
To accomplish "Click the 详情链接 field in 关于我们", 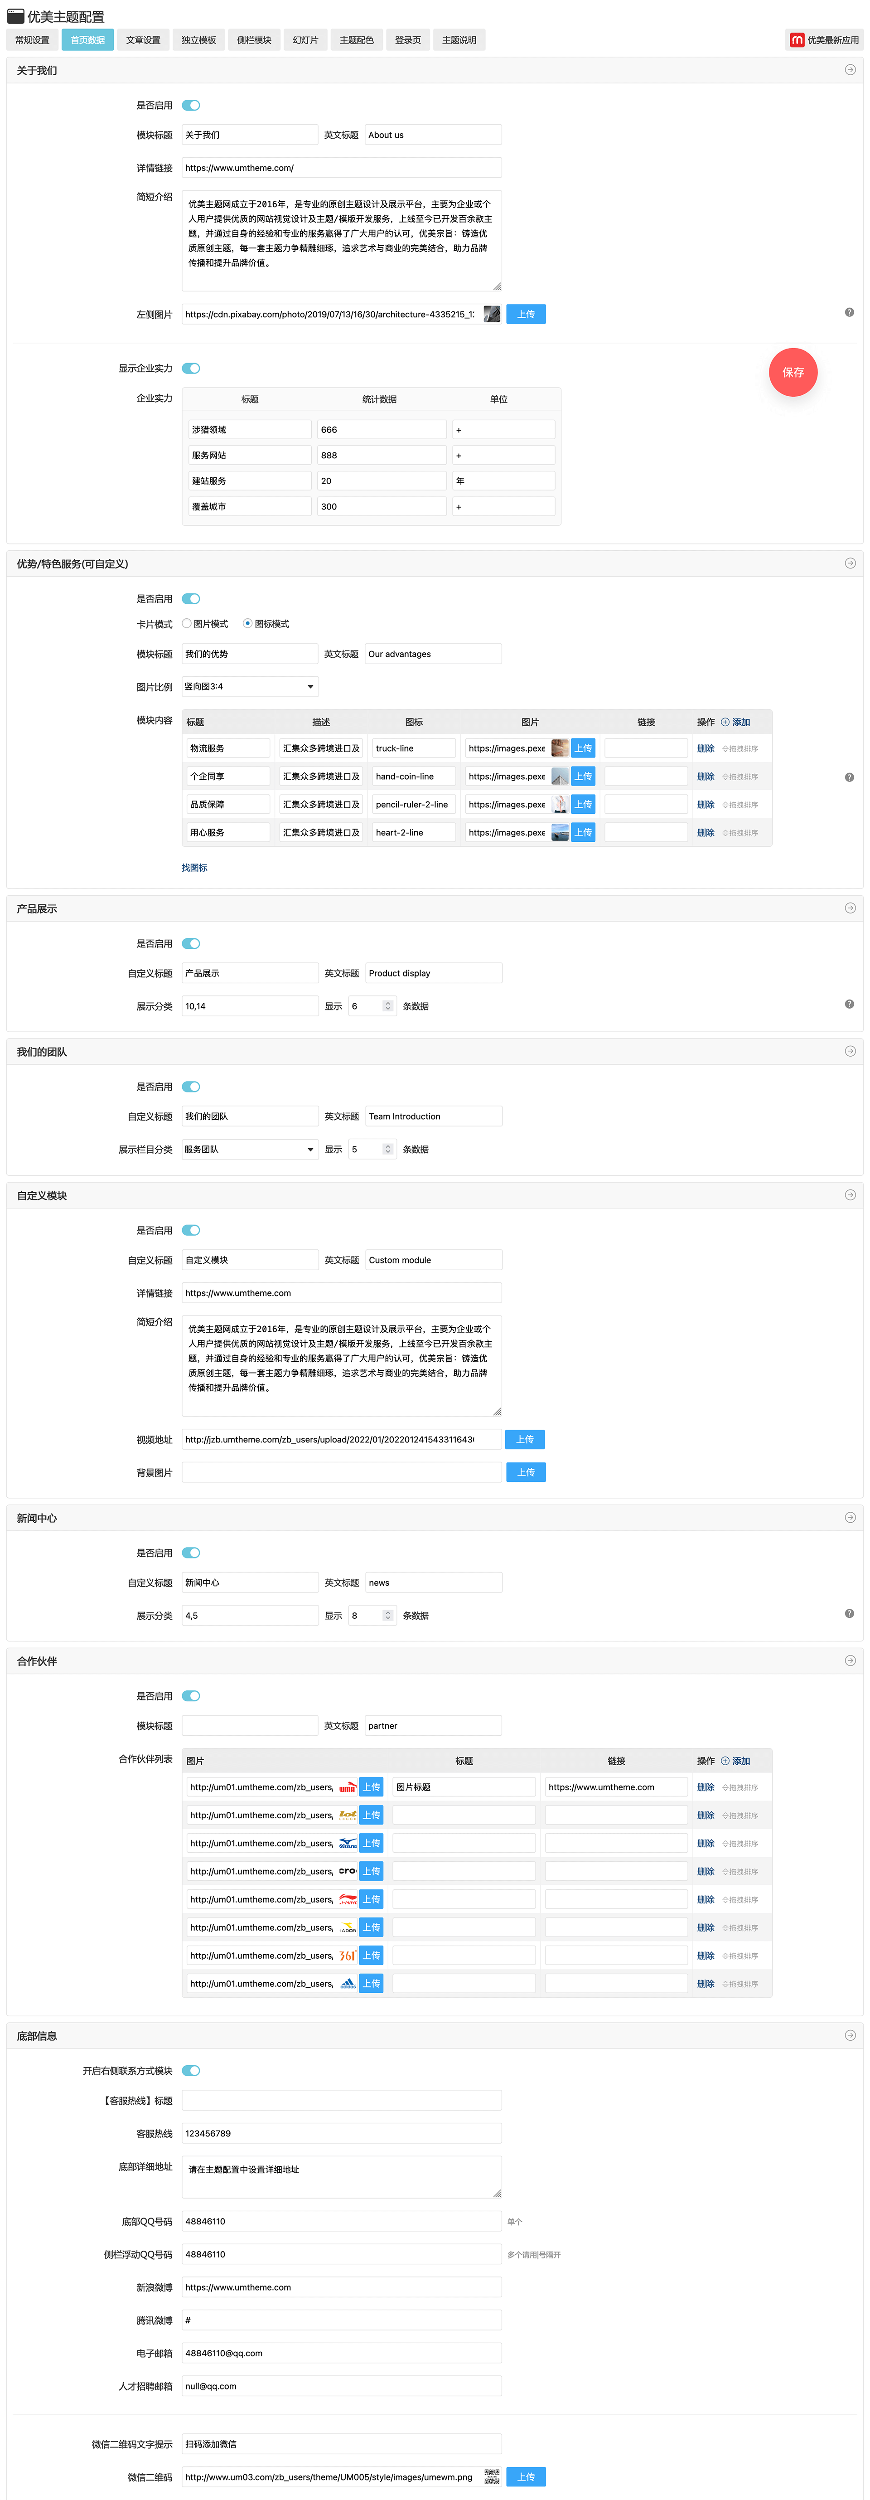I will 341,168.
